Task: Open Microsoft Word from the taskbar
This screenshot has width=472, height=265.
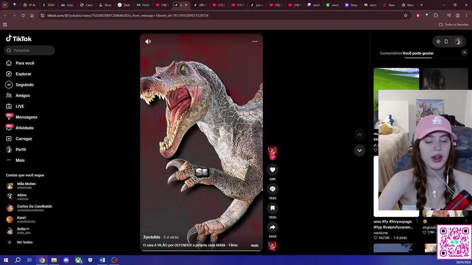Action: pyautogui.click(x=102, y=260)
